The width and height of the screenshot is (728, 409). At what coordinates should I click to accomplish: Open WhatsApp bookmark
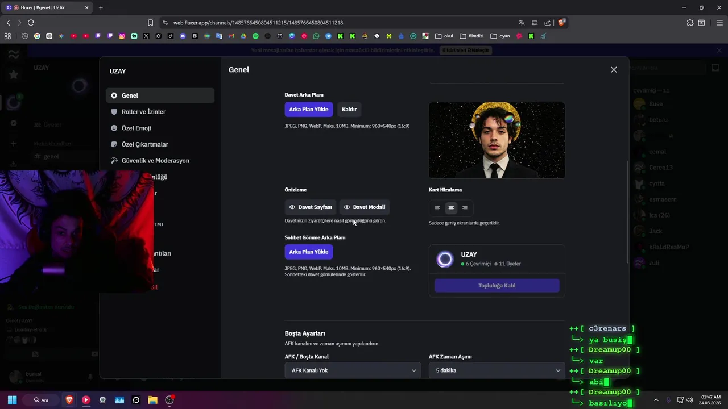[x=316, y=36]
